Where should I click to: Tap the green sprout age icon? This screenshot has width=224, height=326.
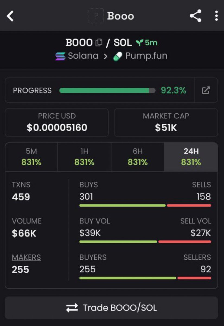tap(140, 42)
